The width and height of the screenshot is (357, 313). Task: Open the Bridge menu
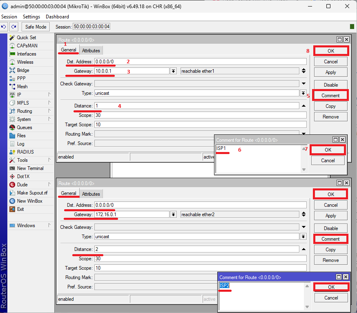(23, 70)
